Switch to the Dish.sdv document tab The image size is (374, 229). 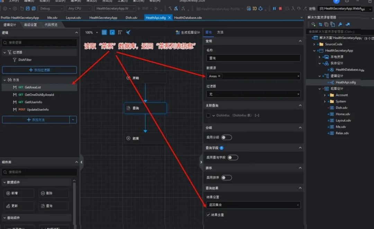132,18
